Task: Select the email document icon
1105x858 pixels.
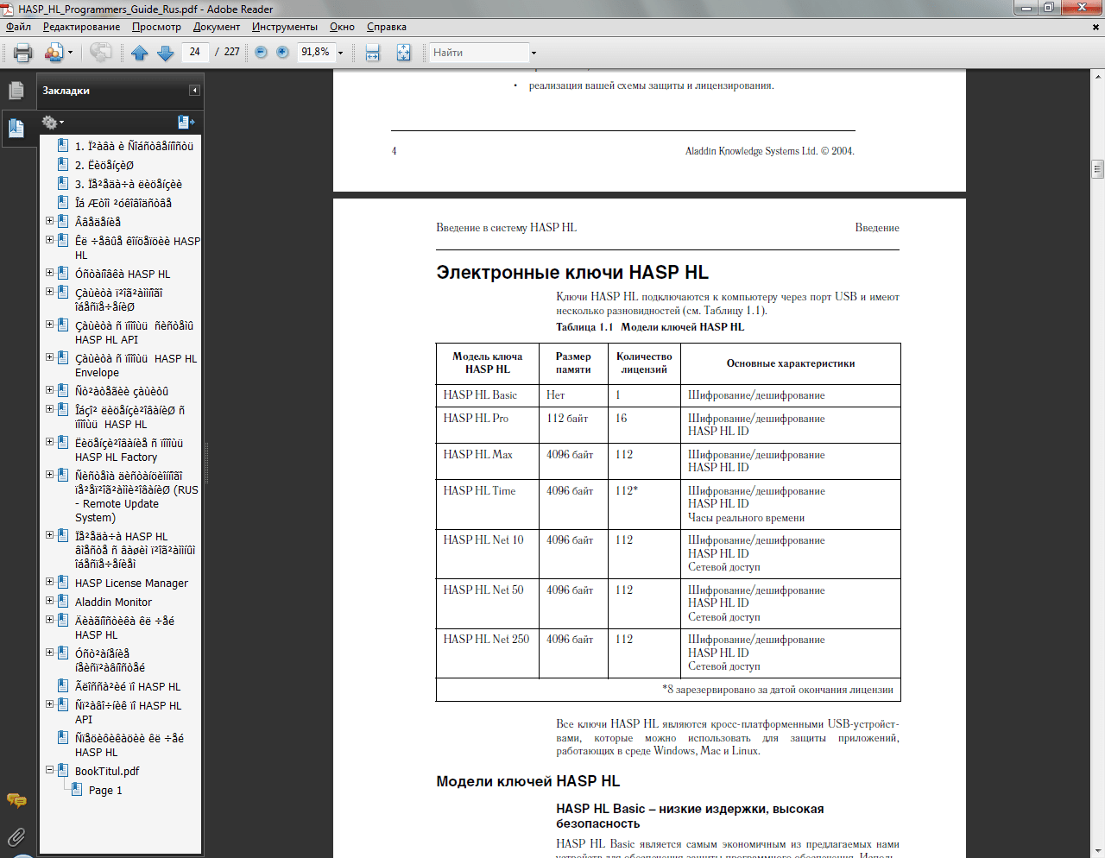Action: point(56,52)
